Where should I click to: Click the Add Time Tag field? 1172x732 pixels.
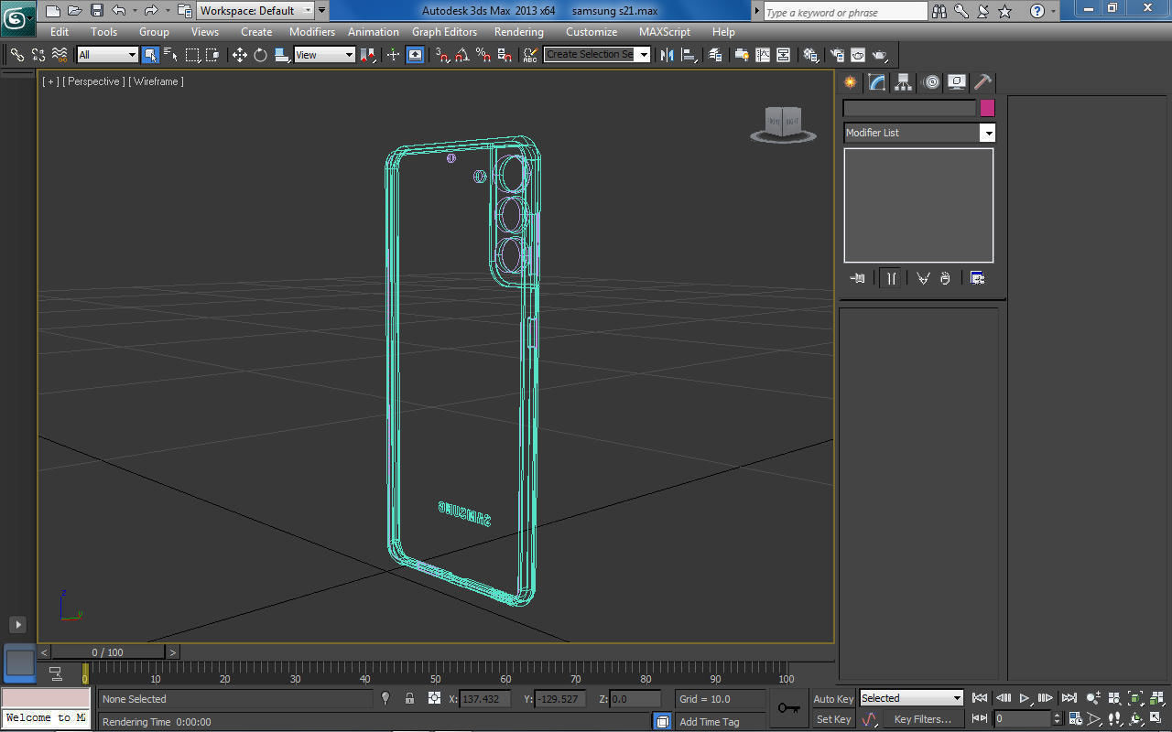721,722
